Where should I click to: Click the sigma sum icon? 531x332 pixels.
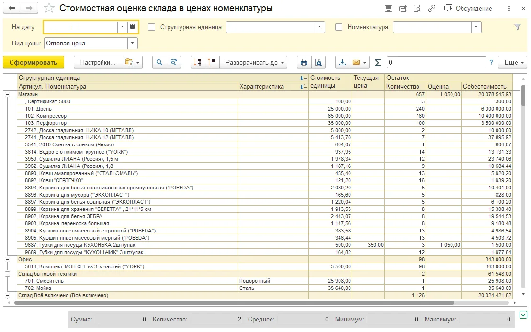click(378, 62)
